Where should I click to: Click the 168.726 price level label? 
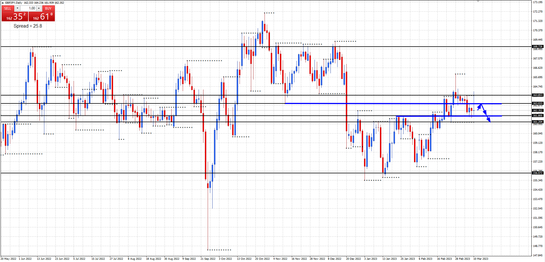[x=537, y=46]
